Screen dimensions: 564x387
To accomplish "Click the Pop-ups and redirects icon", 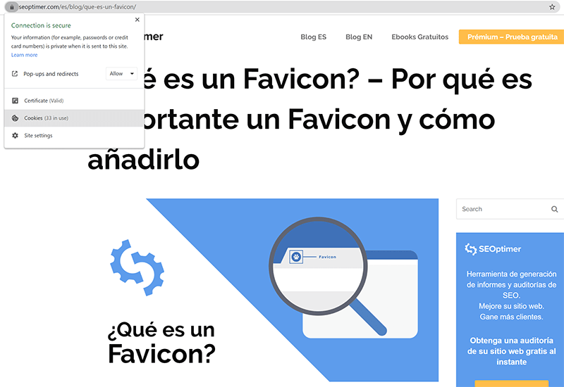I will point(15,74).
